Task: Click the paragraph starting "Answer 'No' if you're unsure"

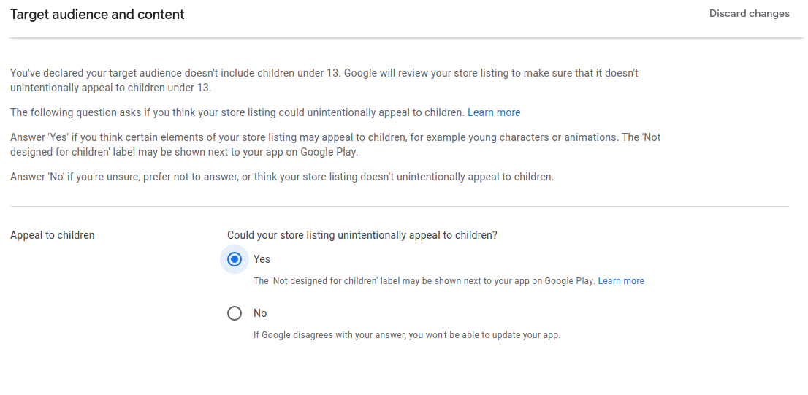Action: [x=281, y=177]
